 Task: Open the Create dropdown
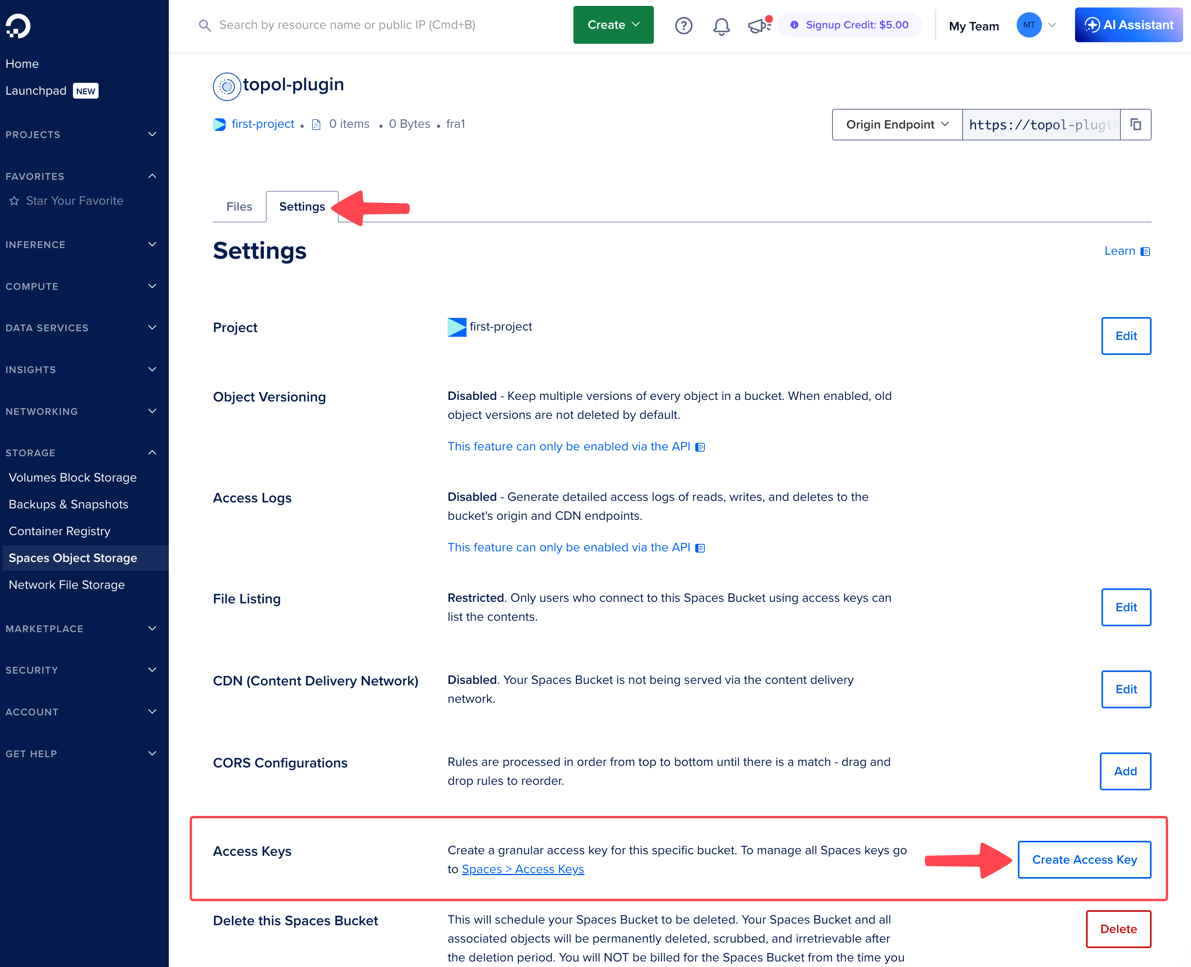613,25
